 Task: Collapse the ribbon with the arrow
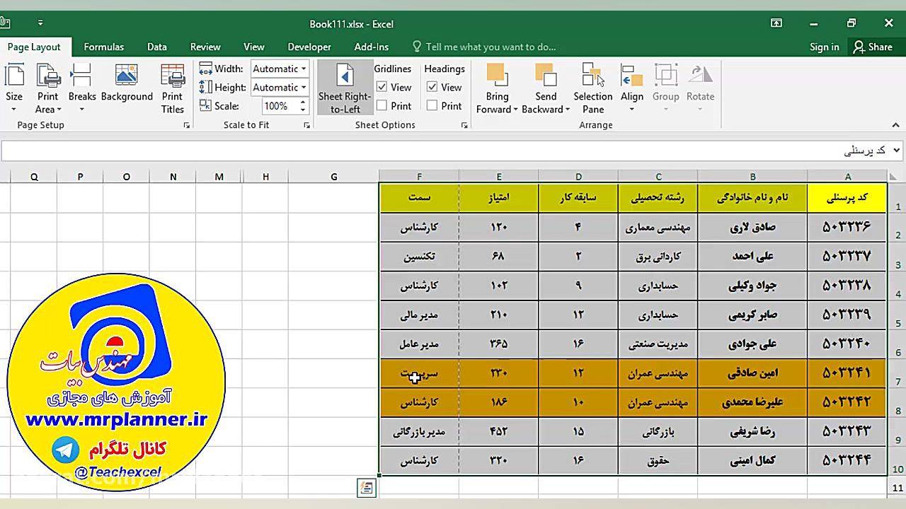click(897, 125)
